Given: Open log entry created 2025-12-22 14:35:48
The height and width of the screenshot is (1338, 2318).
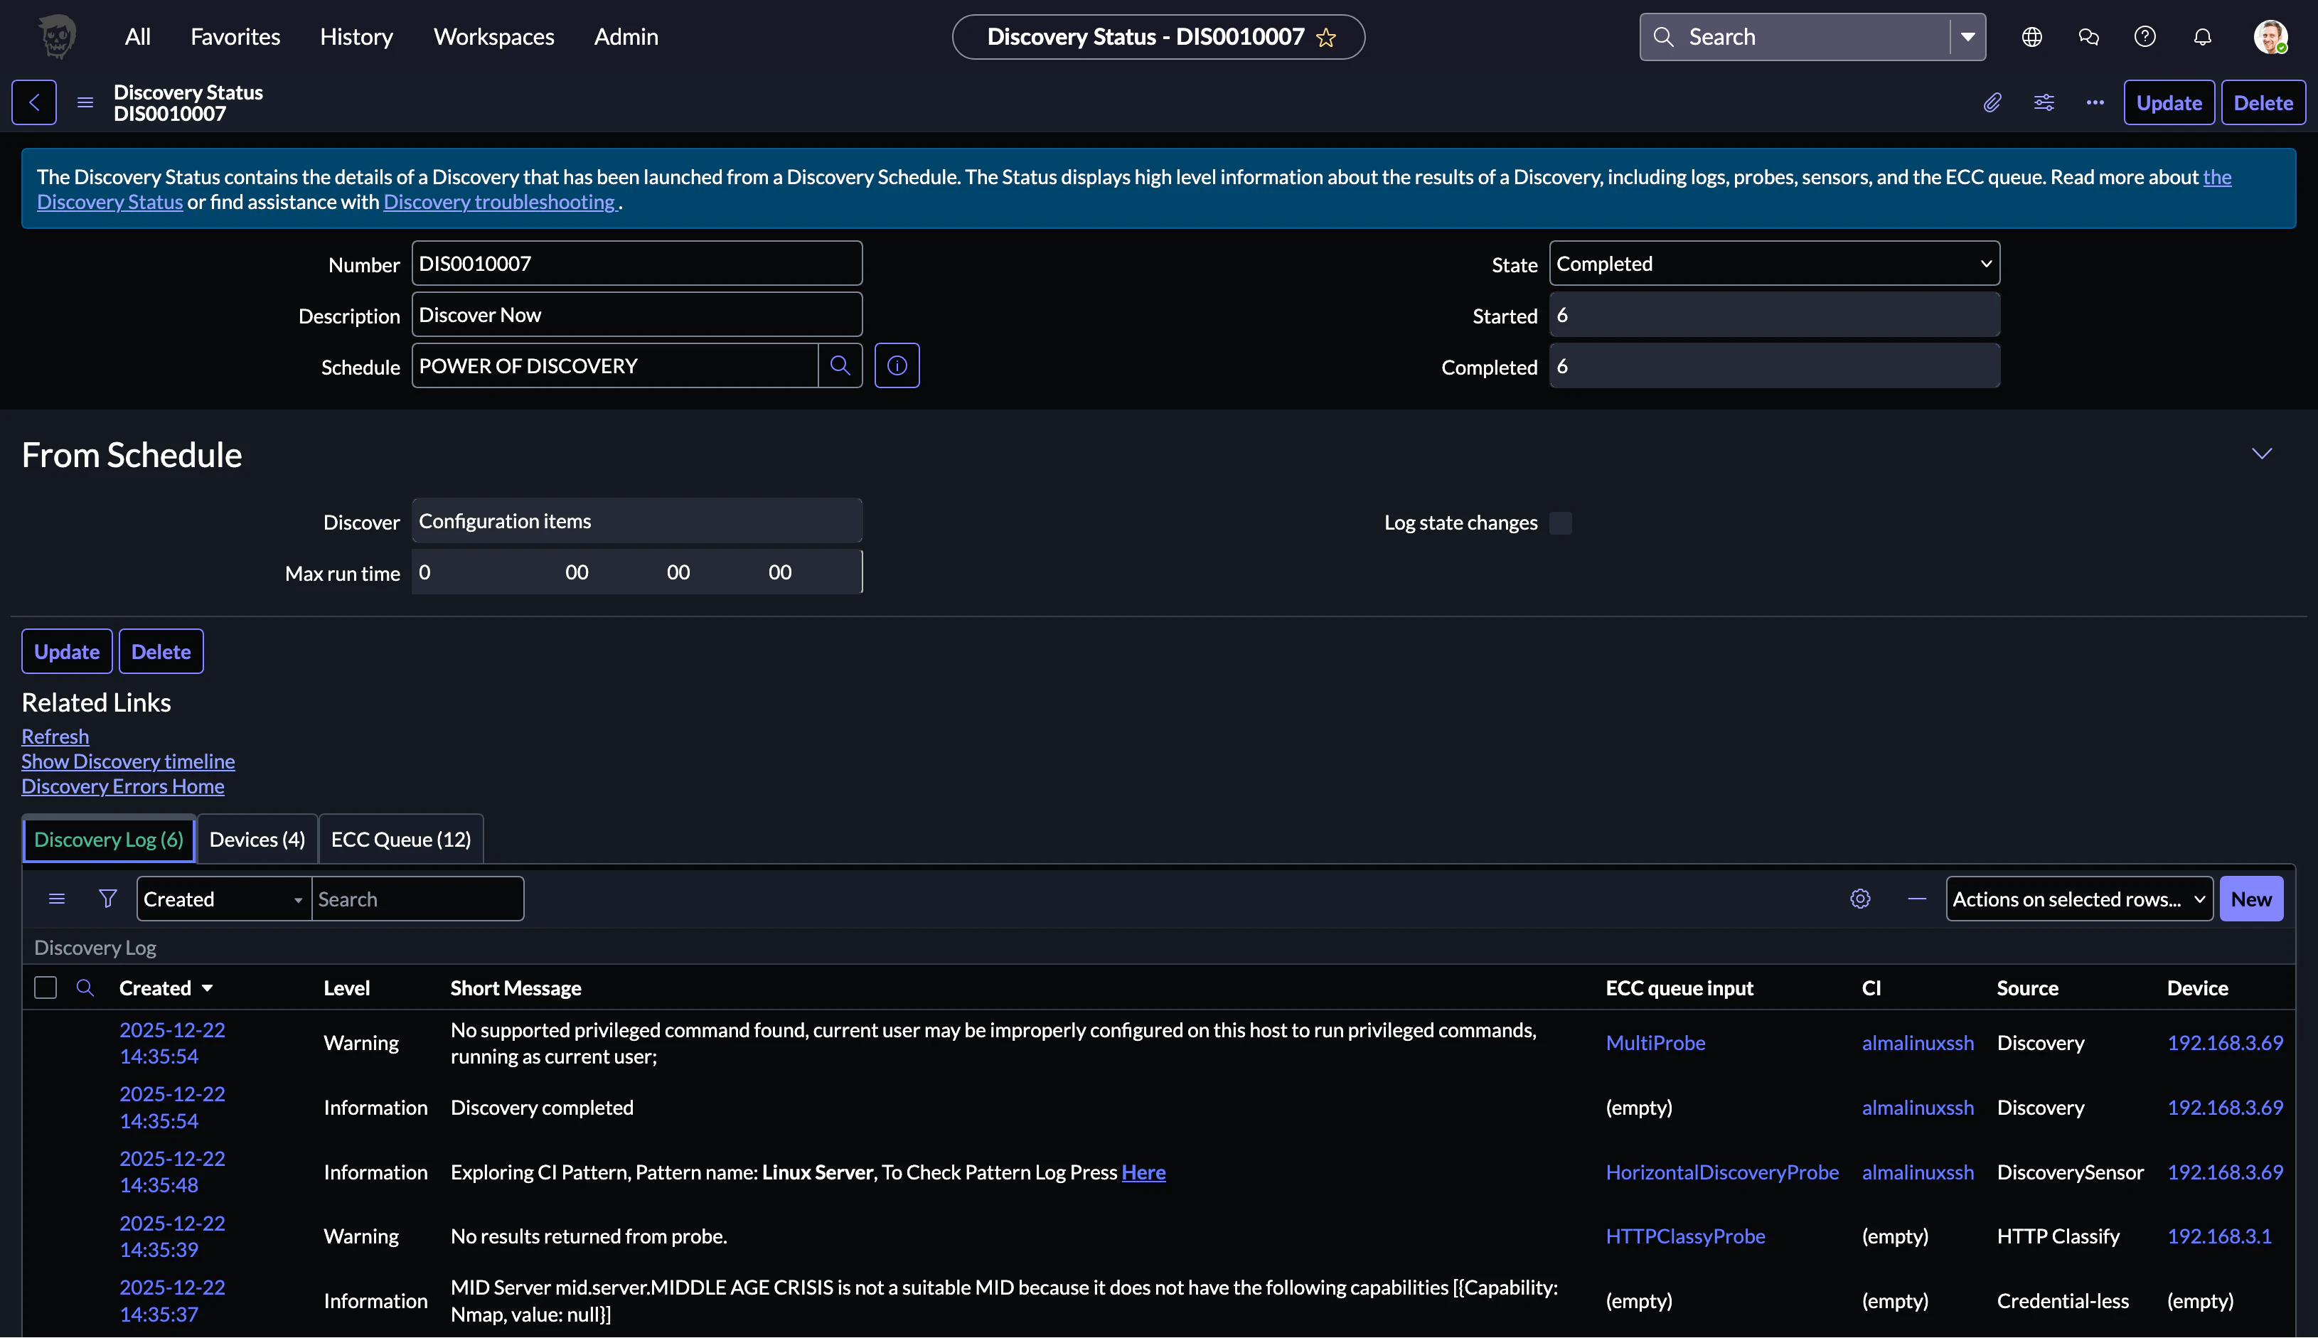Looking at the screenshot, I should point(173,1172).
